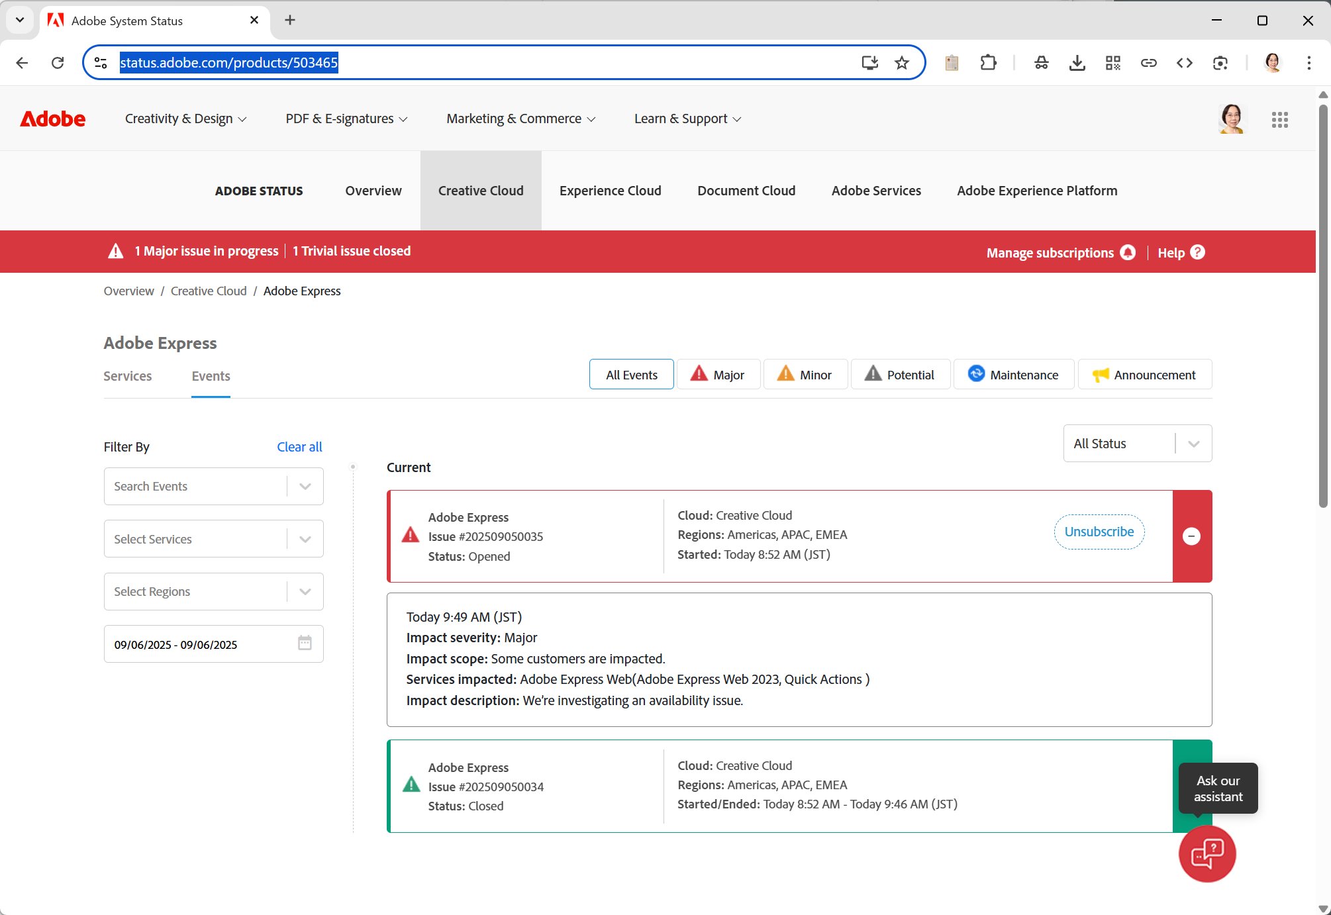Select the Adobe Services tab
1331x915 pixels.
(x=876, y=191)
